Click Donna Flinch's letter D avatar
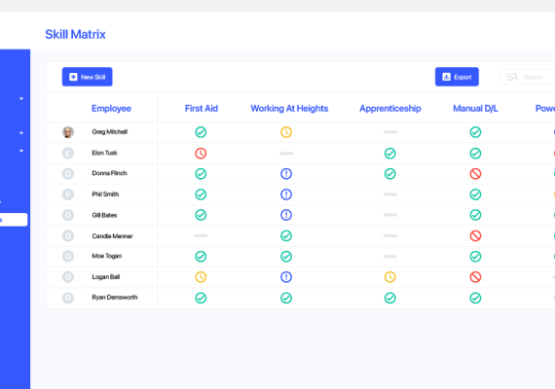The height and width of the screenshot is (389, 555). point(68,174)
